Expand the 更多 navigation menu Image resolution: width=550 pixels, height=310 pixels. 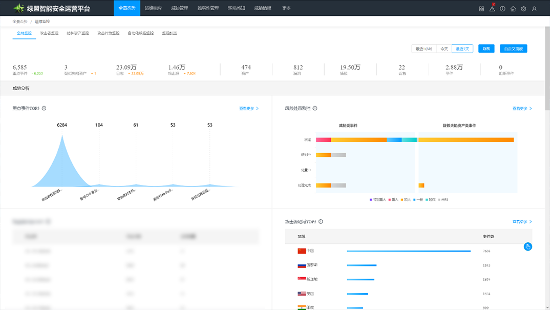click(286, 8)
